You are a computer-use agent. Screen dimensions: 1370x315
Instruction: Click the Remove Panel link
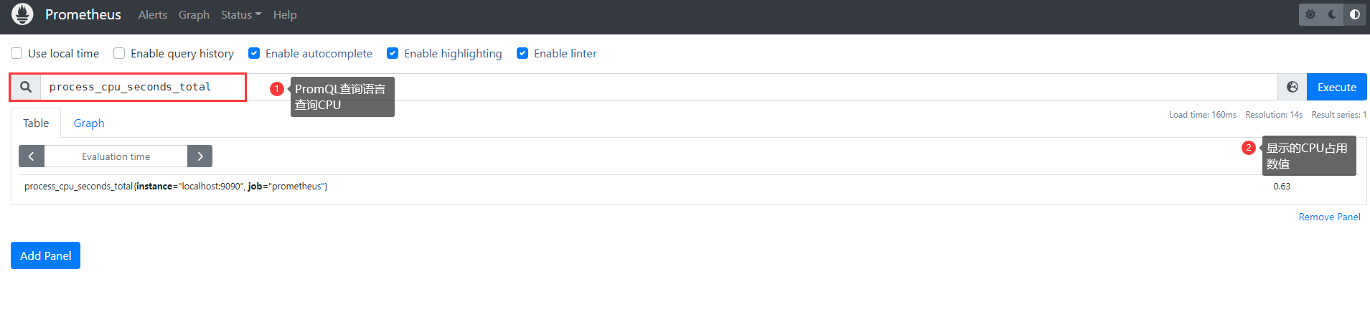(1329, 217)
